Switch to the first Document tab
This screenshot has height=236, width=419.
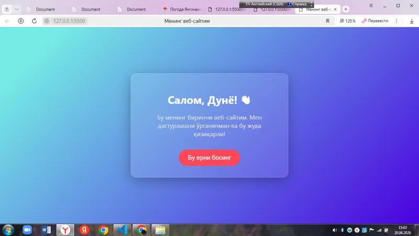tap(42, 9)
